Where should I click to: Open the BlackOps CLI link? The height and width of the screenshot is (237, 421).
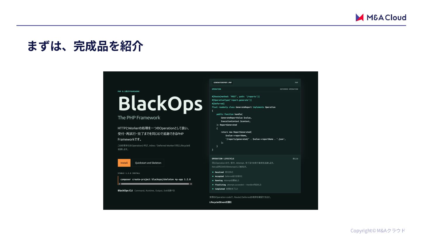click(125, 190)
